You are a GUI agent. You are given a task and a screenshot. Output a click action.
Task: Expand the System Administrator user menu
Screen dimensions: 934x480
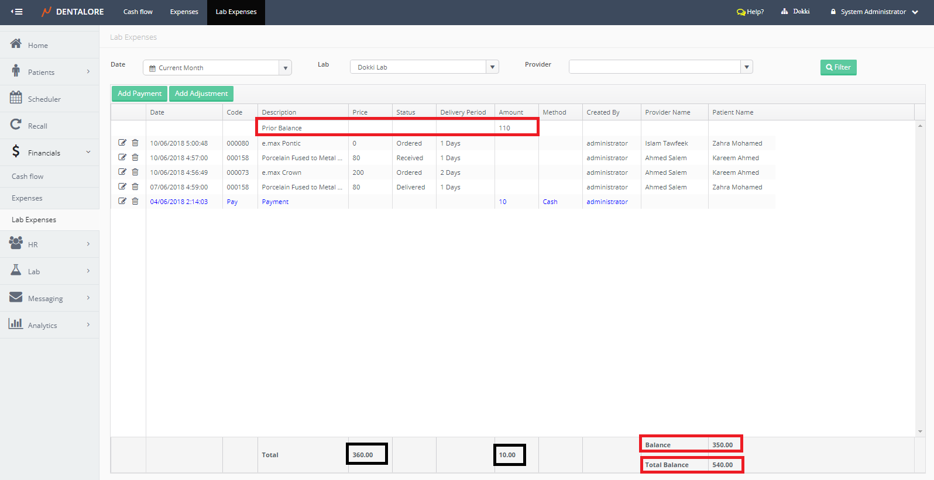(x=915, y=12)
